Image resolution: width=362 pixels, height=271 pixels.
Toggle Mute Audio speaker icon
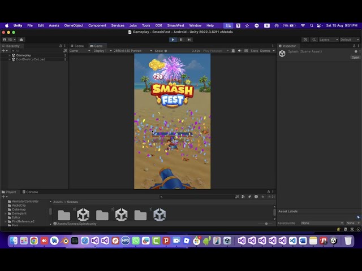240,51
